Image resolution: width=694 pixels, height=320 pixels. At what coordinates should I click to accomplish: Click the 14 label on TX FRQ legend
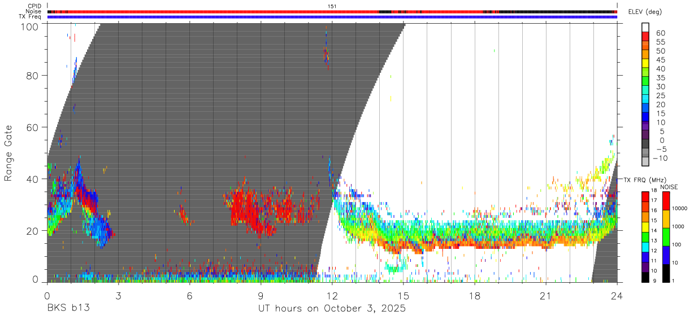click(654, 231)
